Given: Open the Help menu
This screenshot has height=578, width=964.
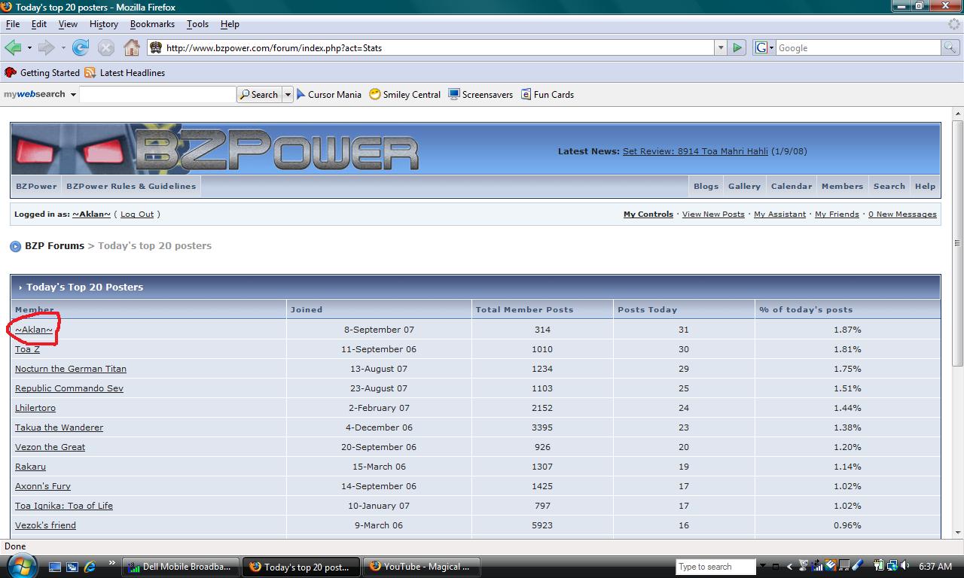Looking at the screenshot, I should tap(230, 24).
